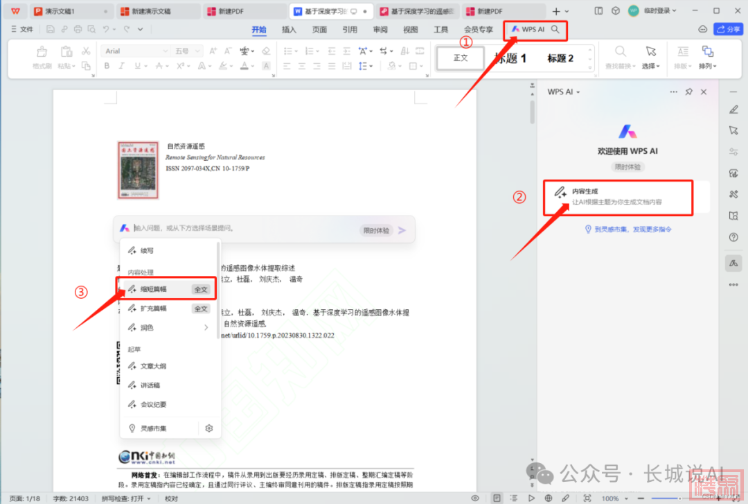Image resolution: width=748 pixels, height=504 pixels.
Task: Open settings gear in AI dropdown menu
Action: coord(208,428)
